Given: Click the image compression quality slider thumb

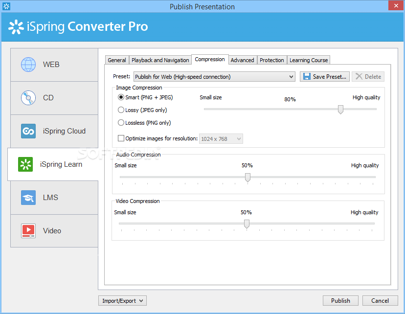Looking at the screenshot, I should point(341,110).
